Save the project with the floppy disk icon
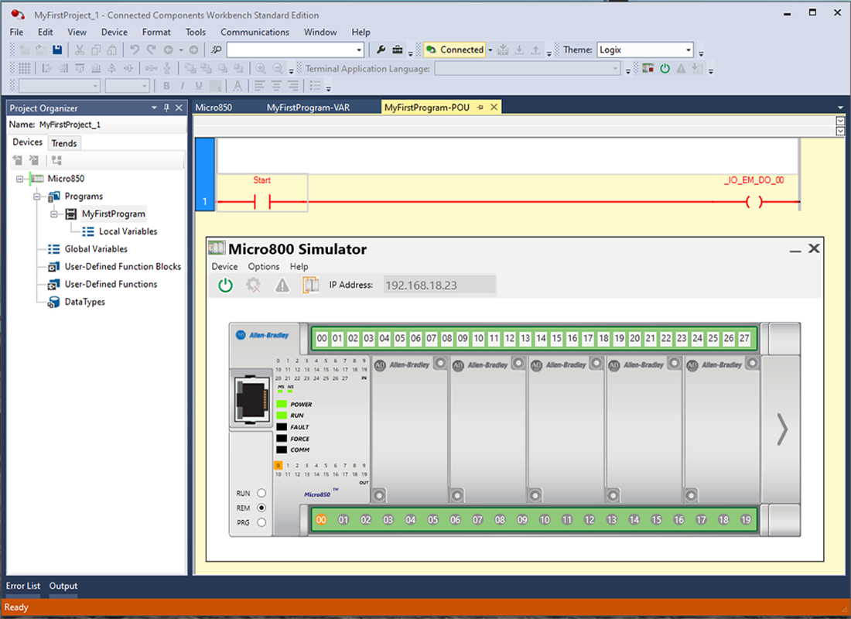 (x=57, y=50)
